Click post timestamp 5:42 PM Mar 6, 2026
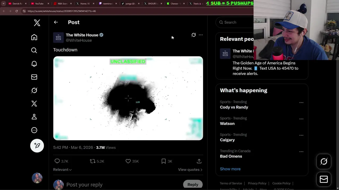339x190 pixels. (x=73, y=148)
